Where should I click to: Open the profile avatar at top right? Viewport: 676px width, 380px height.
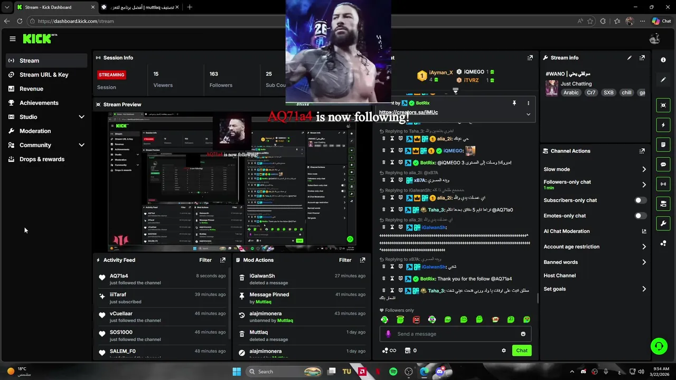click(x=655, y=39)
